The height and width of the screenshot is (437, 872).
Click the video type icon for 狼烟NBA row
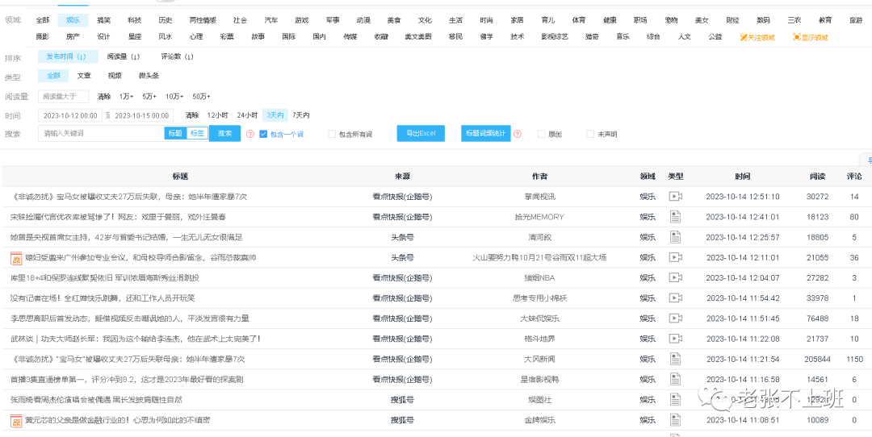(675, 277)
